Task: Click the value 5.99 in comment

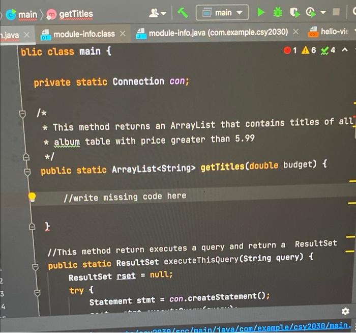Action: tap(245, 138)
